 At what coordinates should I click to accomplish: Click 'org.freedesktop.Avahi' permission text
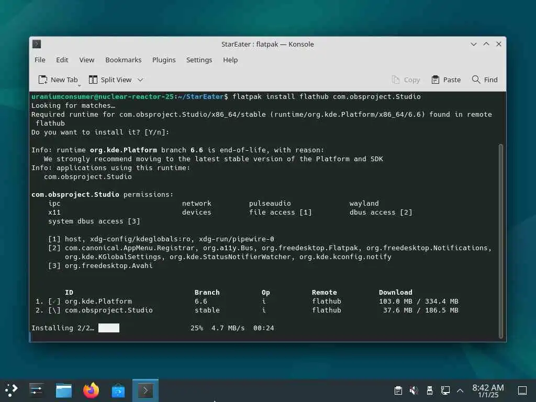tap(109, 265)
